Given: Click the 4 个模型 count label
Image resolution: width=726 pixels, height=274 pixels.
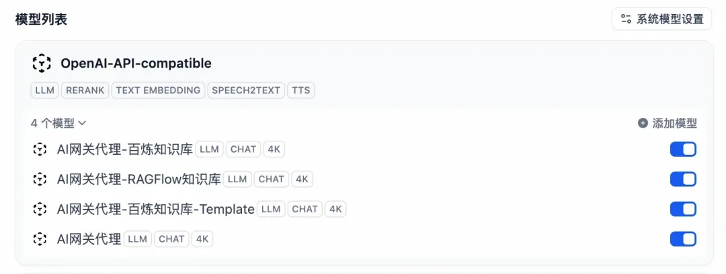Looking at the screenshot, I should click(x=52, y=123).
